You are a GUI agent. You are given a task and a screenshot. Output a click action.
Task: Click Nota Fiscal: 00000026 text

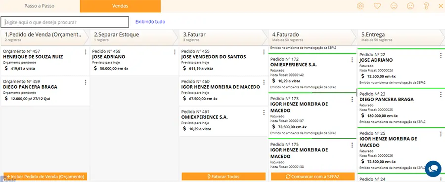(x=376, y=155)
